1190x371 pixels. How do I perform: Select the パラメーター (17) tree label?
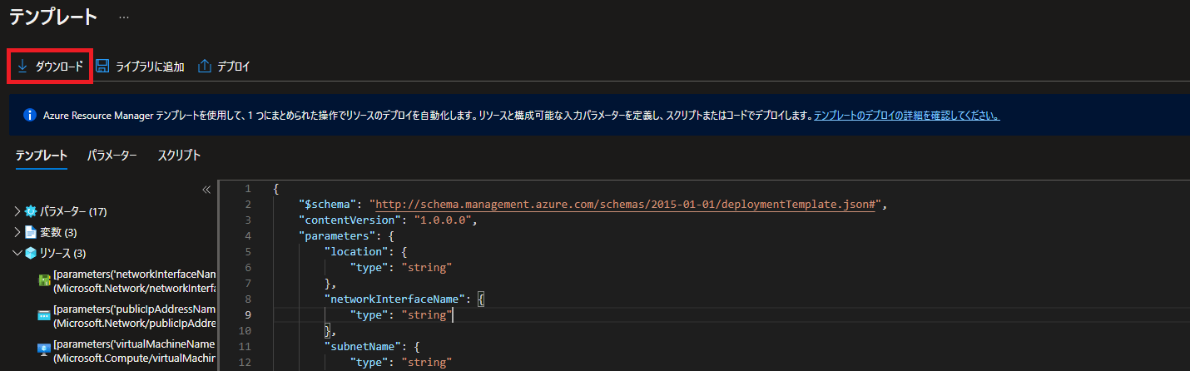(74, 211)
